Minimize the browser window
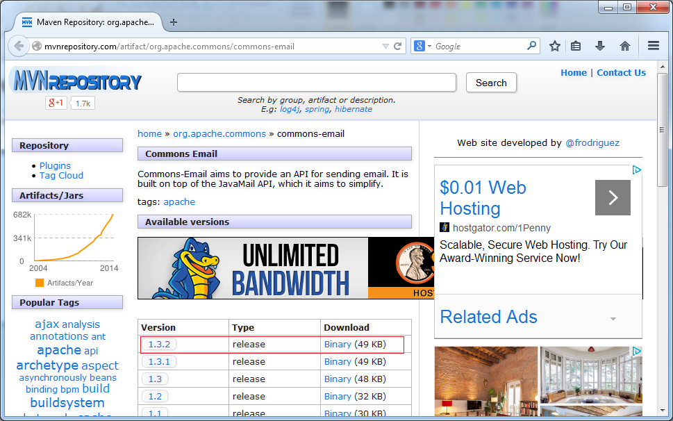This screenshot has height=421, width=673. pos(608,7)
